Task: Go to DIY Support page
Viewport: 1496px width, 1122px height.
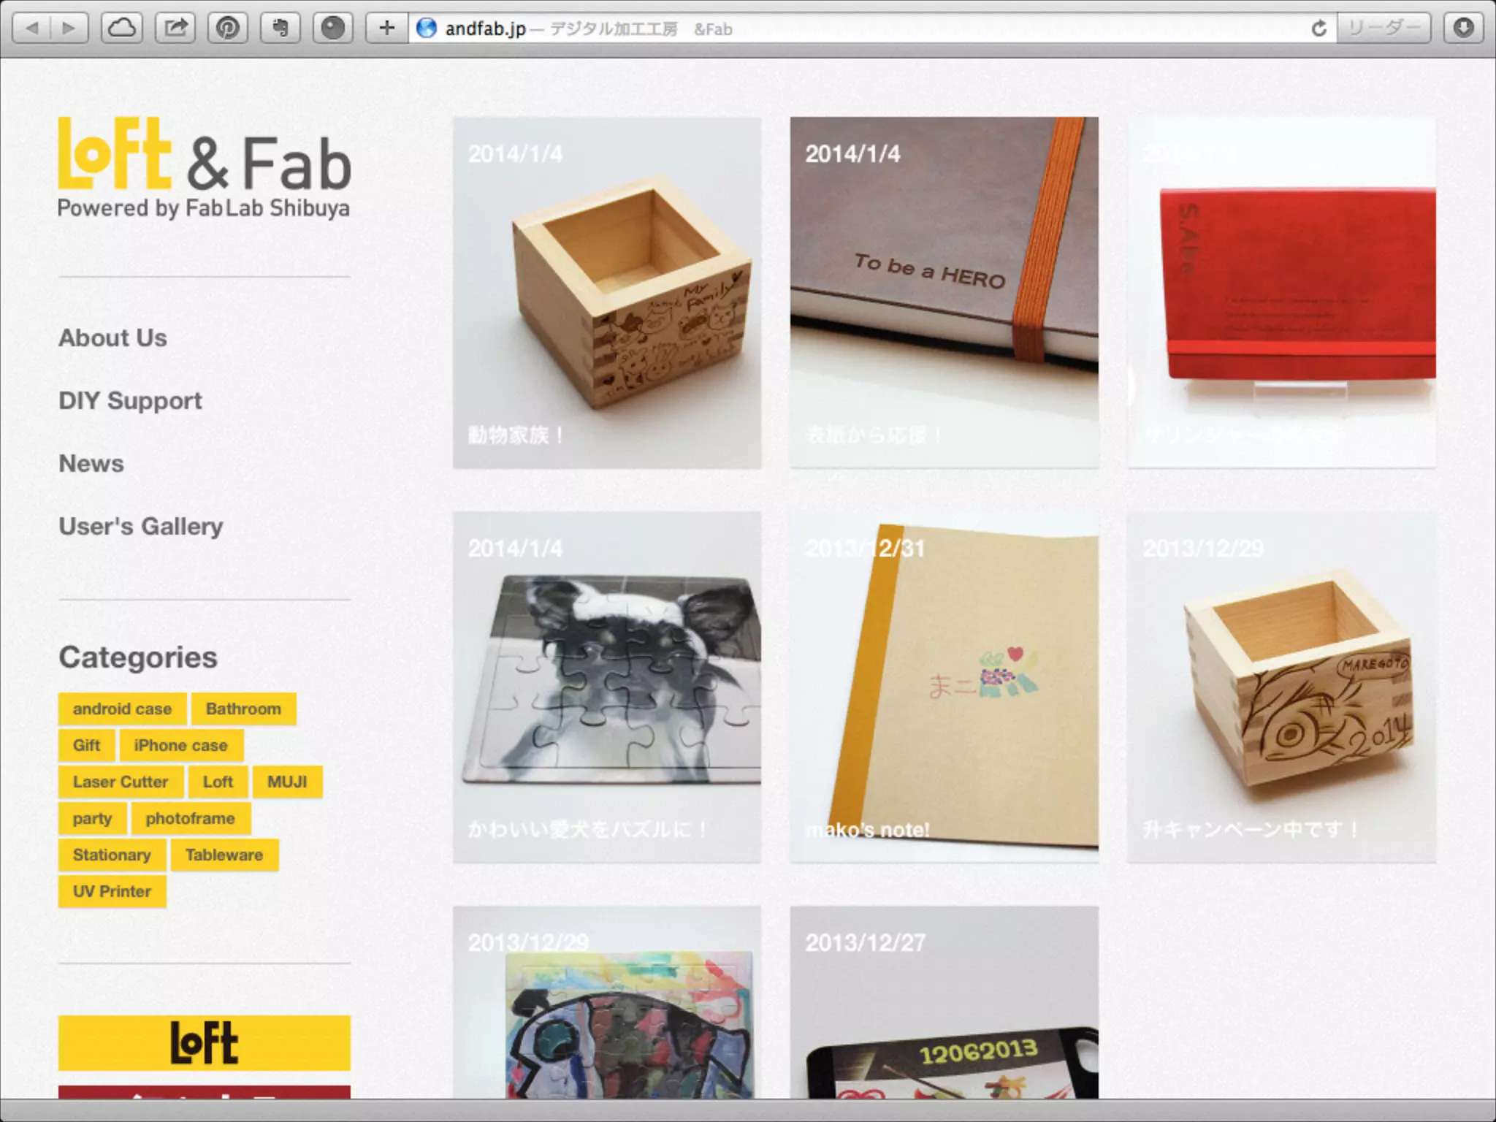Action: click(130, 401)
